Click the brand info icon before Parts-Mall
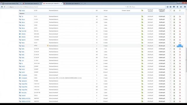 [20, 31]
